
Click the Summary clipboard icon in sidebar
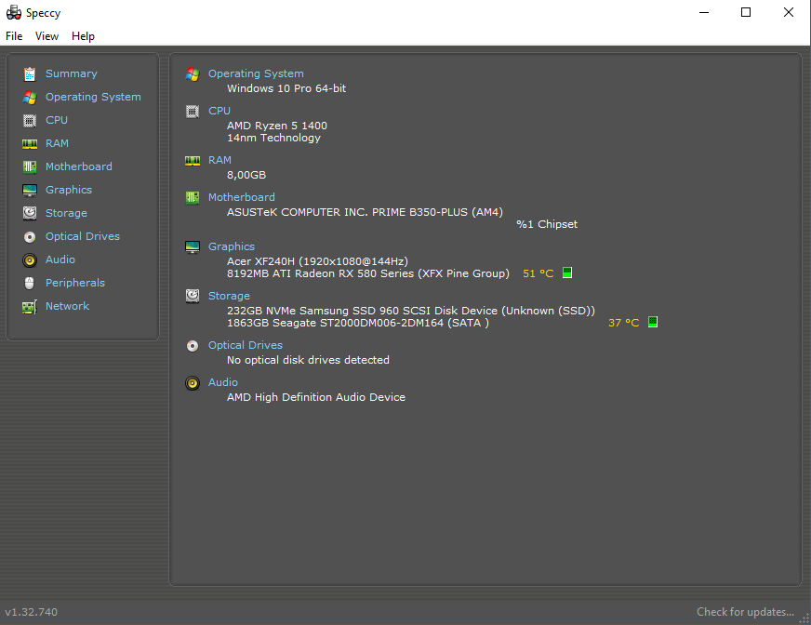coord(30,74)
